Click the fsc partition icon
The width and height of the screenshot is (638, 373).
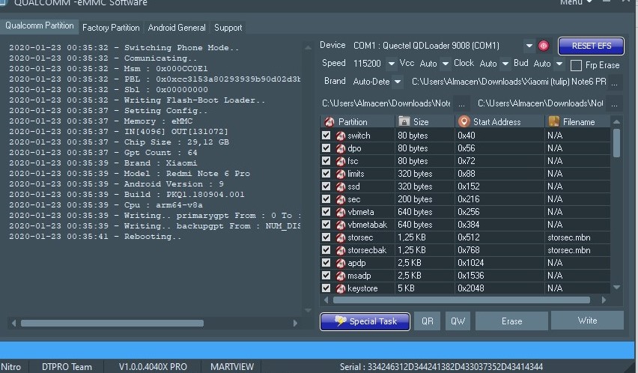click(x=341, y=161)
